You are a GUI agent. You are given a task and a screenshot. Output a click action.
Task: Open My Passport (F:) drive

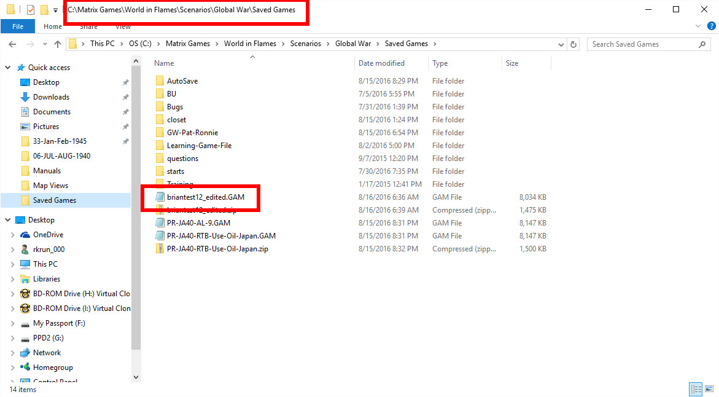point(59,323)
